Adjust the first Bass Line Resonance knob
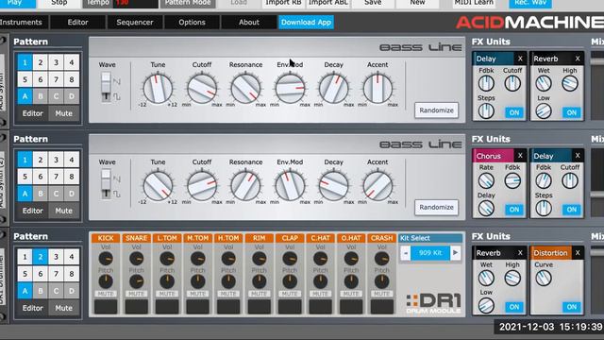Viewport: 604px width, 340px height. coord(245,89)
